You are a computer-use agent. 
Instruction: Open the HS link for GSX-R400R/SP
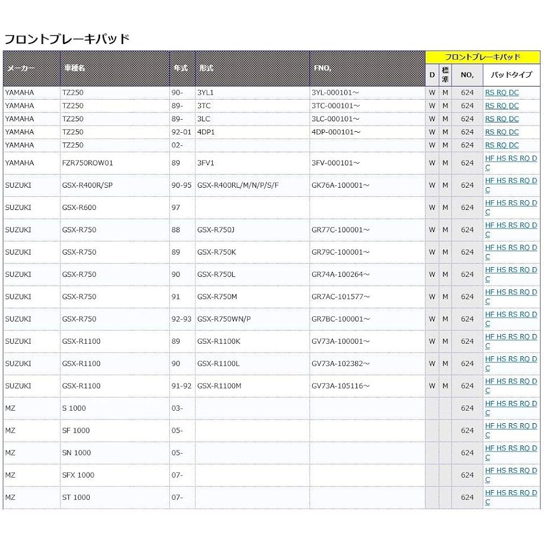pyautogui.click(x=502, y=181)
